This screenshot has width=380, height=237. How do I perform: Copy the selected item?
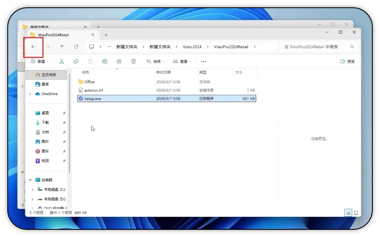coord(76,61)
